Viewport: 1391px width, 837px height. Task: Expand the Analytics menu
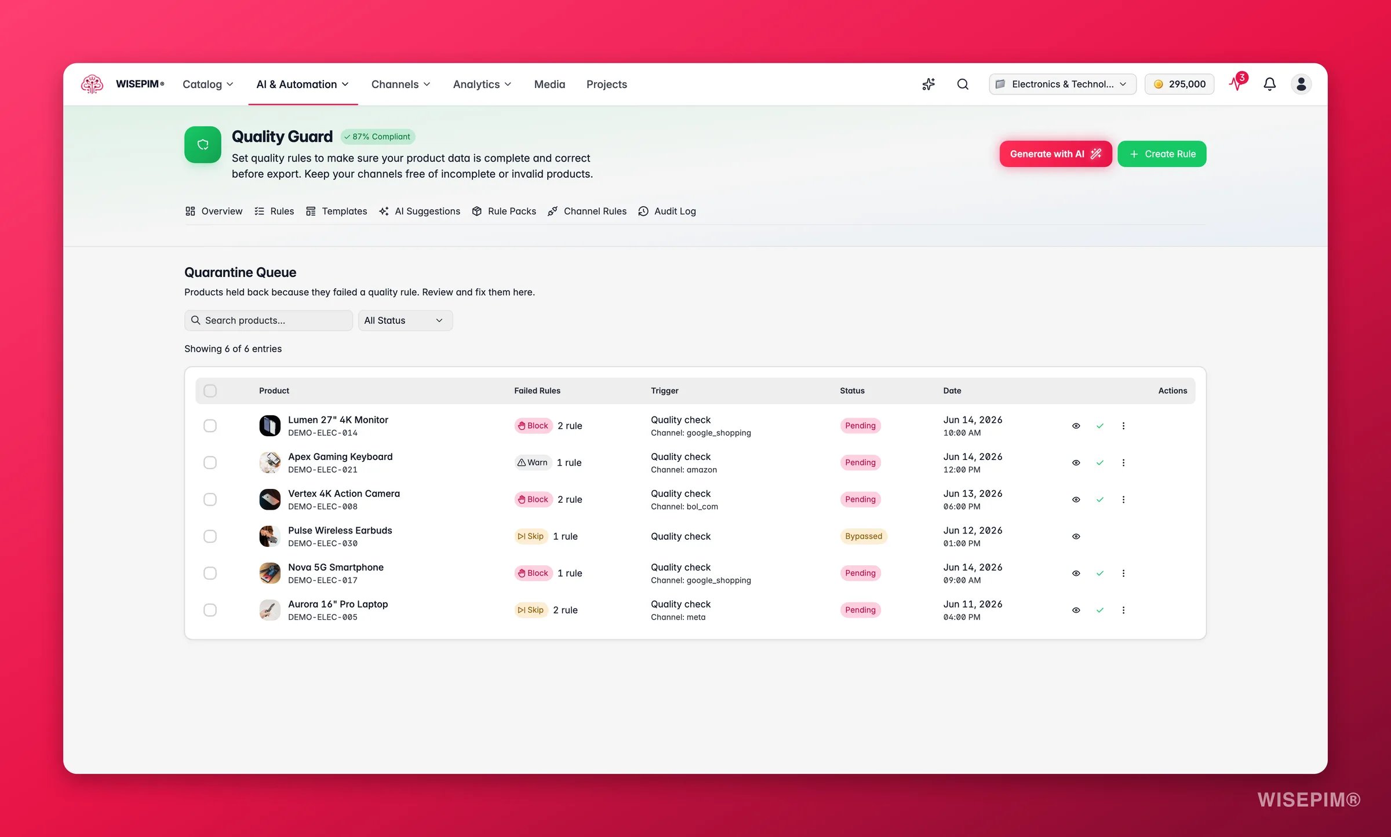[x=482, y=84]
